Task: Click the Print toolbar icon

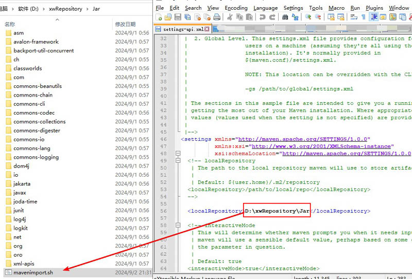Action: pyautogui.click(x=217, y=17)
